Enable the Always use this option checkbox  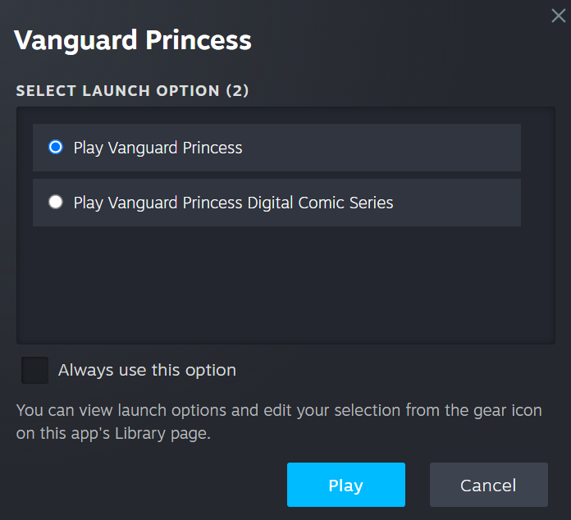[35, 370]
